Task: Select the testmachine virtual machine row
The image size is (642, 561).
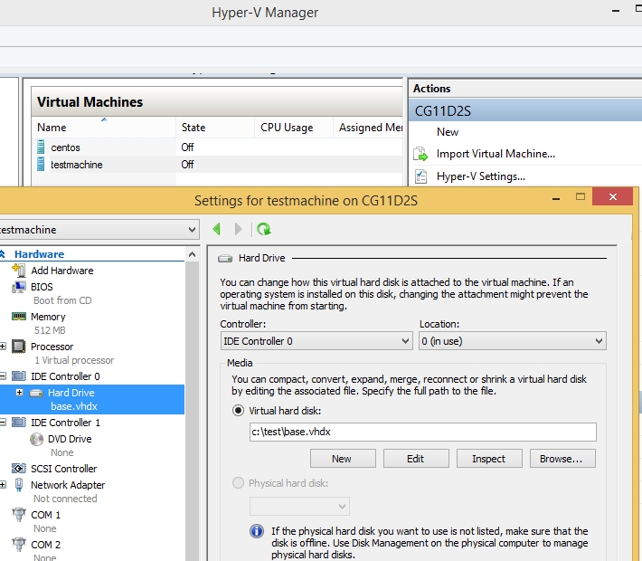Action: (217, 164)
